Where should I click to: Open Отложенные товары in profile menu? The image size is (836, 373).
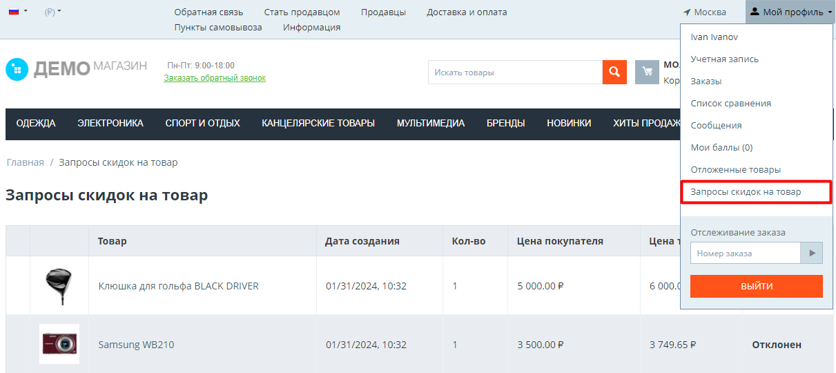coord(735,169)
